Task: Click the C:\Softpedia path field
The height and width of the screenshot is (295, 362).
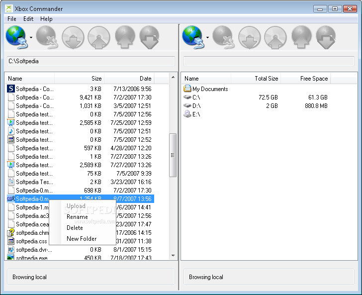Action: pos(90,61)
